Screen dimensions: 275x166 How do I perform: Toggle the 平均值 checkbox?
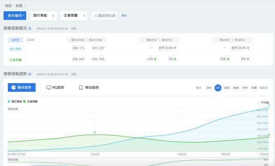pyautogui.click(x=259, y=103)
